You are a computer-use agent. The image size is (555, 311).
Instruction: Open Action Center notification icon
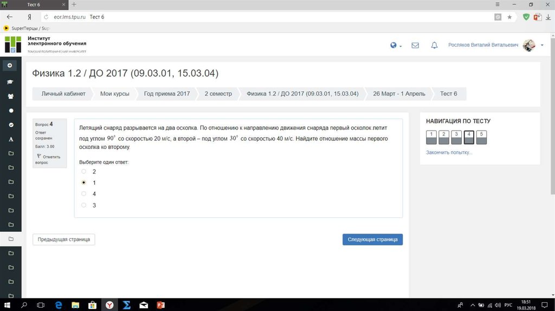[544, 305]
